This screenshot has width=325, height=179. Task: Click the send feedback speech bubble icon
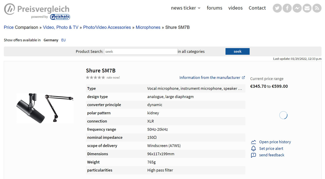253,155
